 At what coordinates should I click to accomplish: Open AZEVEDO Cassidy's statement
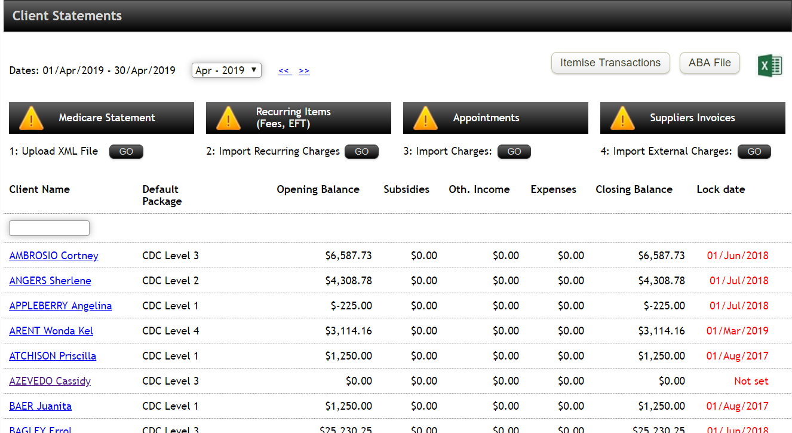[50, 380]
